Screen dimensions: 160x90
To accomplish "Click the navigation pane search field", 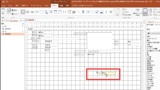I will click(11, 24).
